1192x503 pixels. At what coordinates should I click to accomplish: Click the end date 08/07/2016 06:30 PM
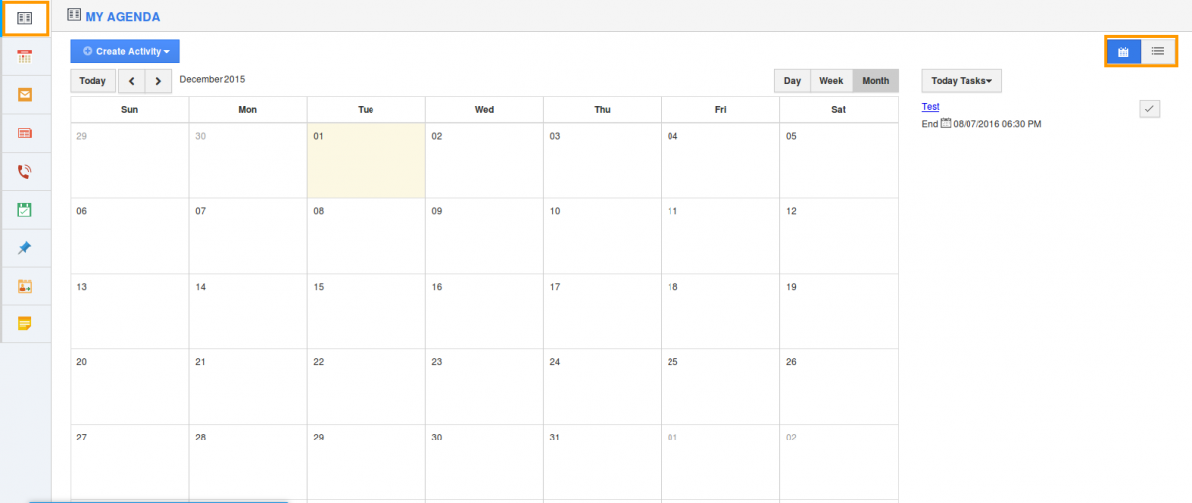(997, 124)
